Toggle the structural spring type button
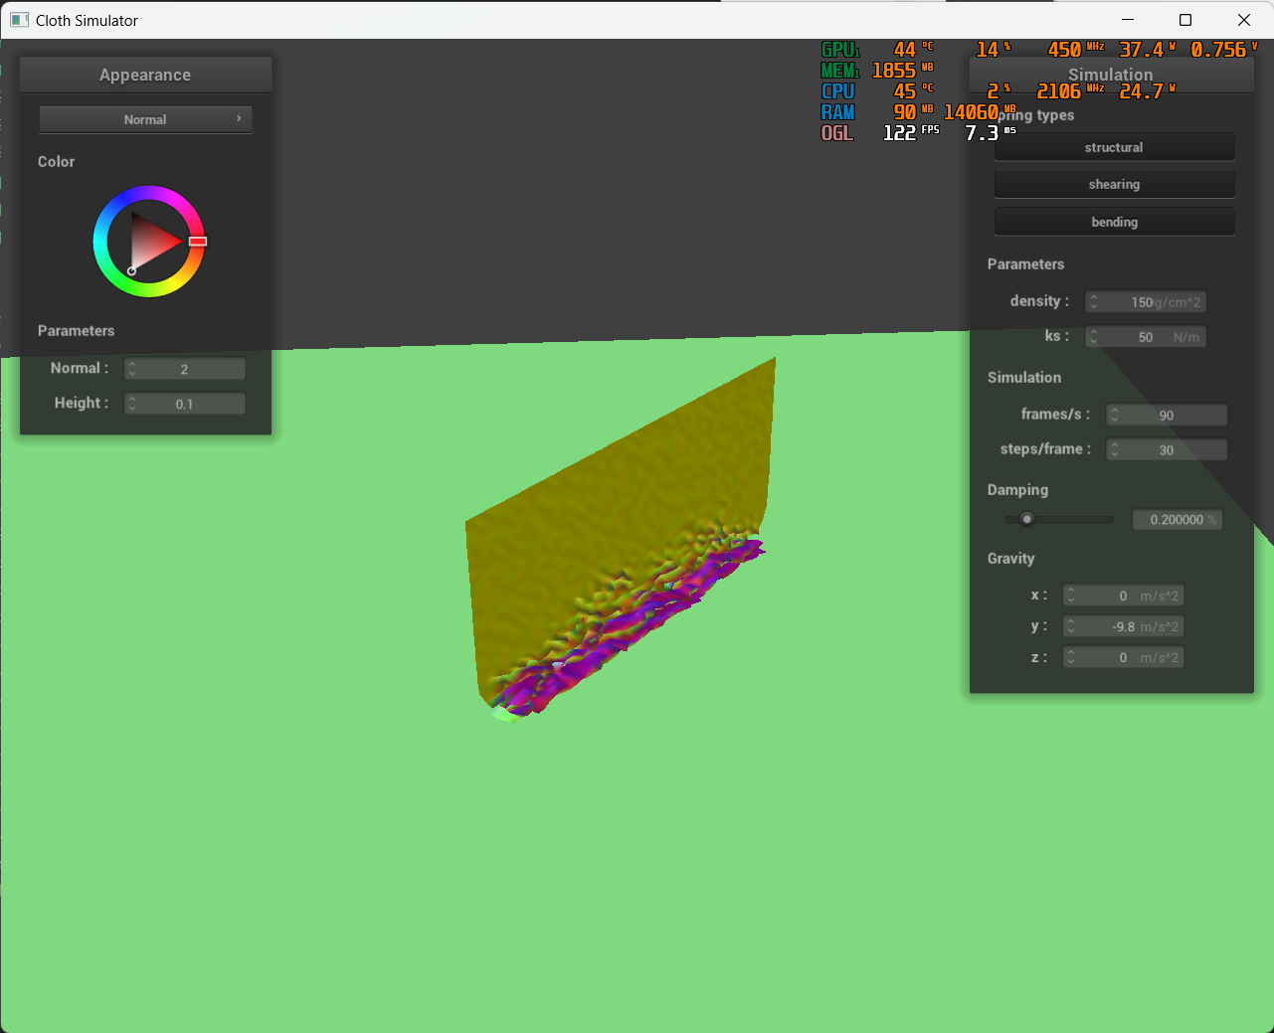The height and width of the screenshot is (1033, 1274). (x=1114, y=147)
